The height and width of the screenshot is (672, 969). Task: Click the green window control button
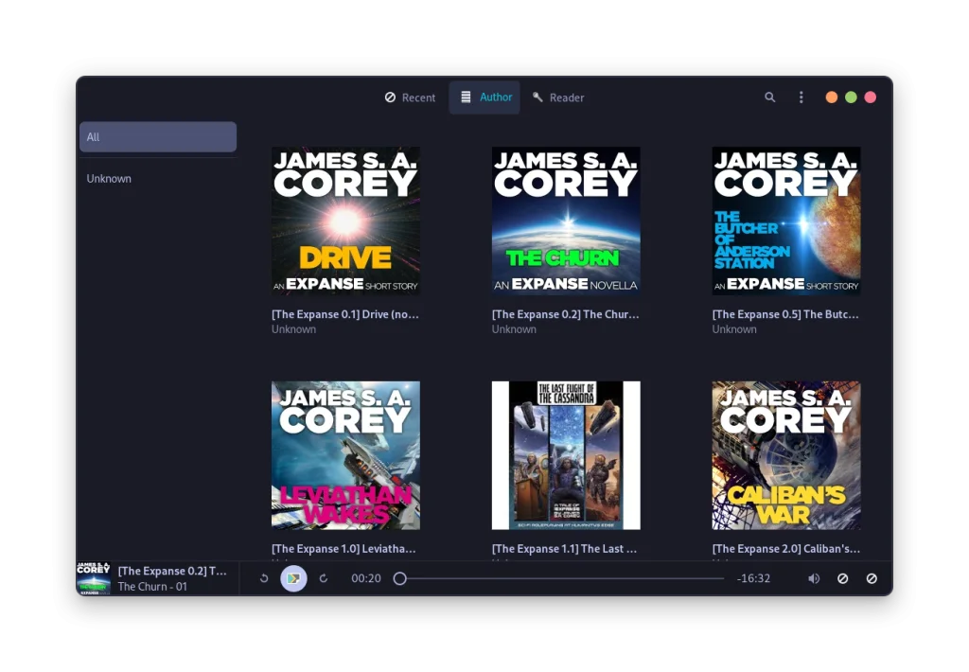[x=851, y=97]
